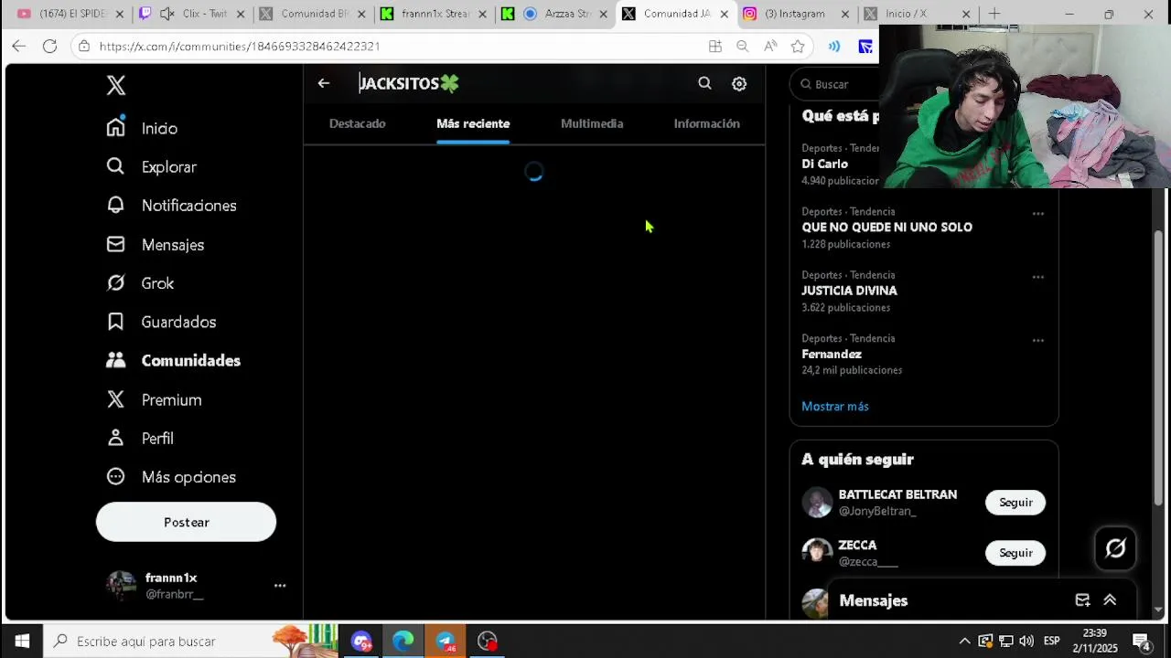Open options for QUE NO QUEDE NI UNO SOLO trend
This screenshot has height=658, width=1171.
click(1038, 214)
